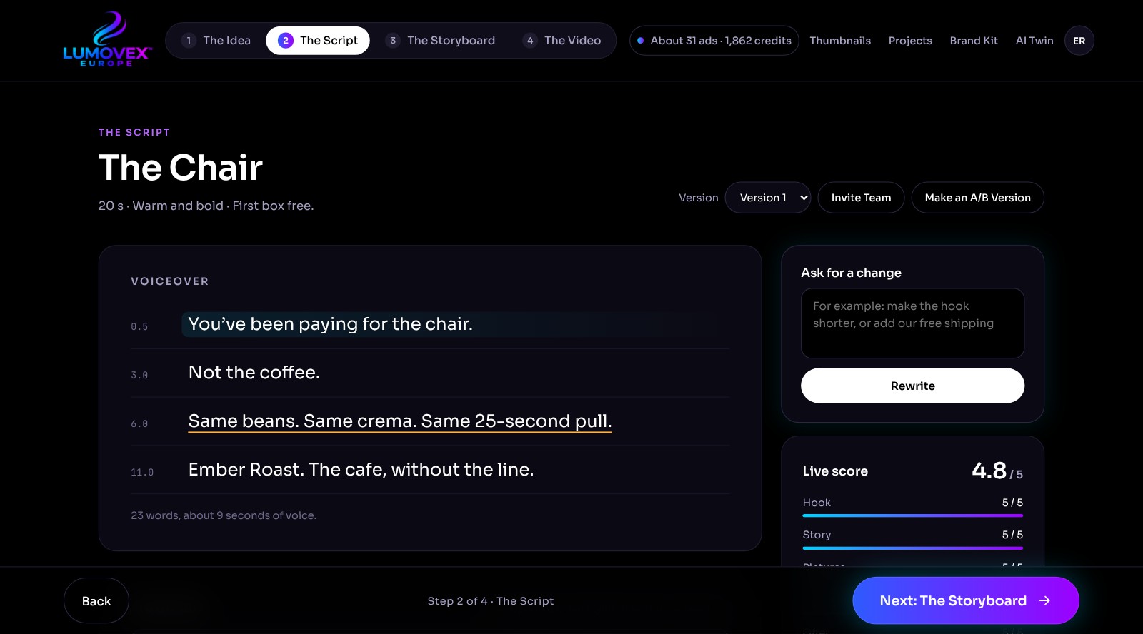
Task: Select the 'Not the coffee.' voiceover line
Action: (254, 373)
